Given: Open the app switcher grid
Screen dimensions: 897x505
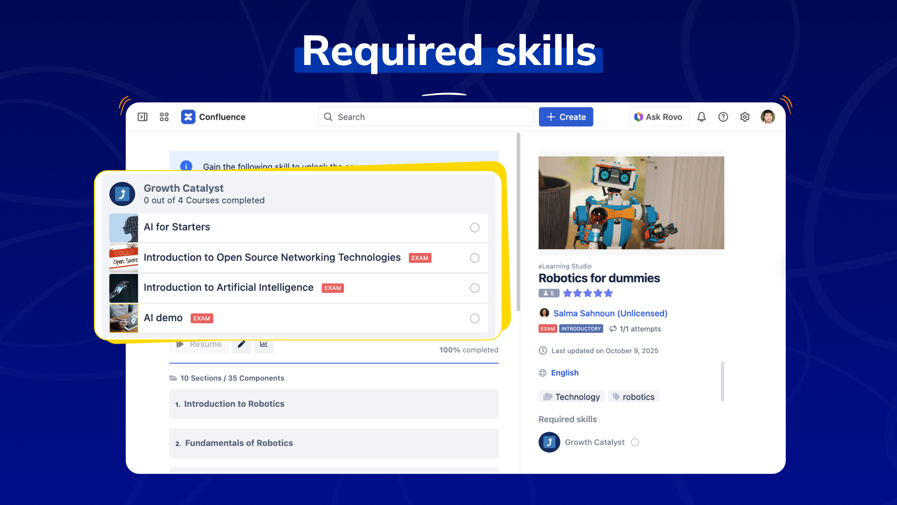Looking at the screenshot, I should click(164, 117).
